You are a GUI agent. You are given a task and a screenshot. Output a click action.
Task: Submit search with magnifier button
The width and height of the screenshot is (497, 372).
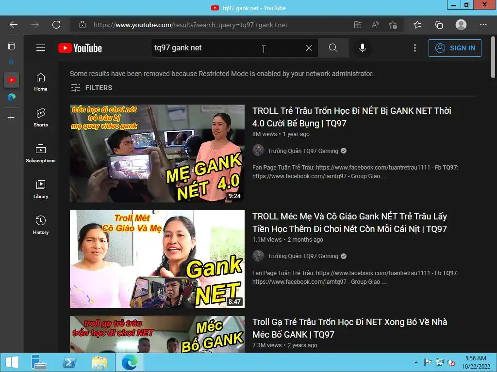[x=333, y=48]
